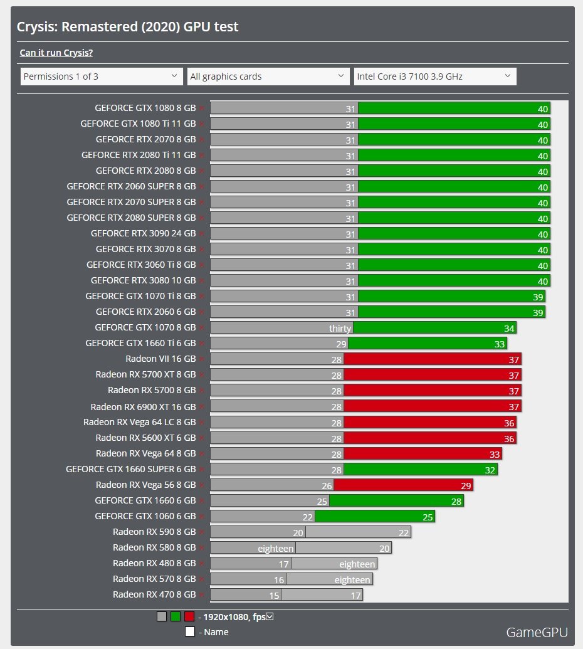Image resolution: width=583 pixels, height=649 pixels.
Task: Click red x next to GEFORCE RTX 2080 8 GB
Action: click(201, 171)
